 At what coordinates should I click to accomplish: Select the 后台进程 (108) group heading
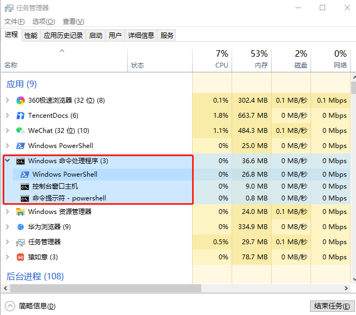pyautogui.click(x=35, y=276)
